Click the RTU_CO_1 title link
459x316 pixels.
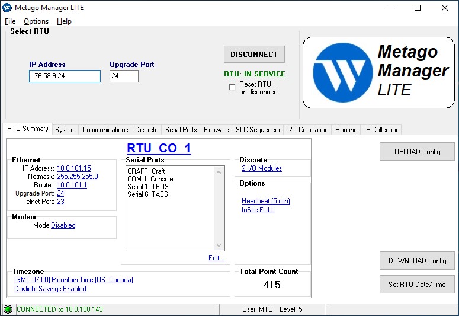tap(159, 148)
